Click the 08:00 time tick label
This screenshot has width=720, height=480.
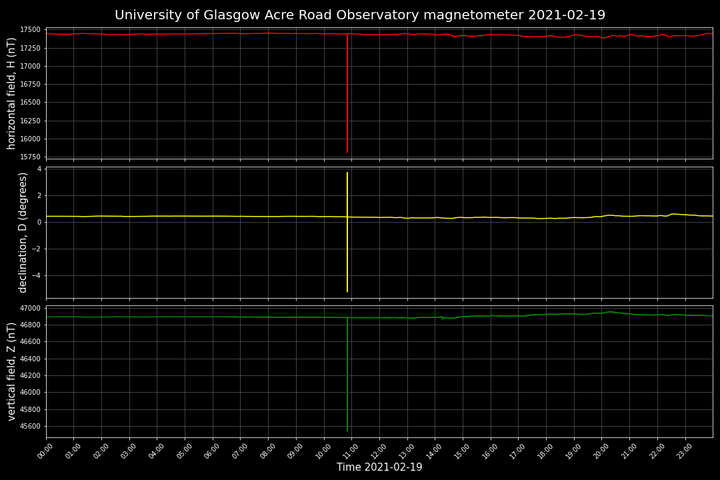267,452
